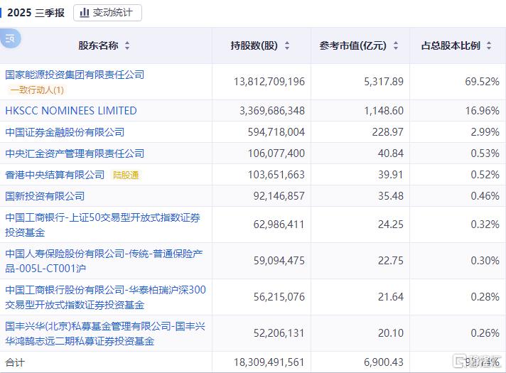The height and width of the screenshot is (373, 506).
Task: Click the 股东名称 column header
Action: pos(98,45)
